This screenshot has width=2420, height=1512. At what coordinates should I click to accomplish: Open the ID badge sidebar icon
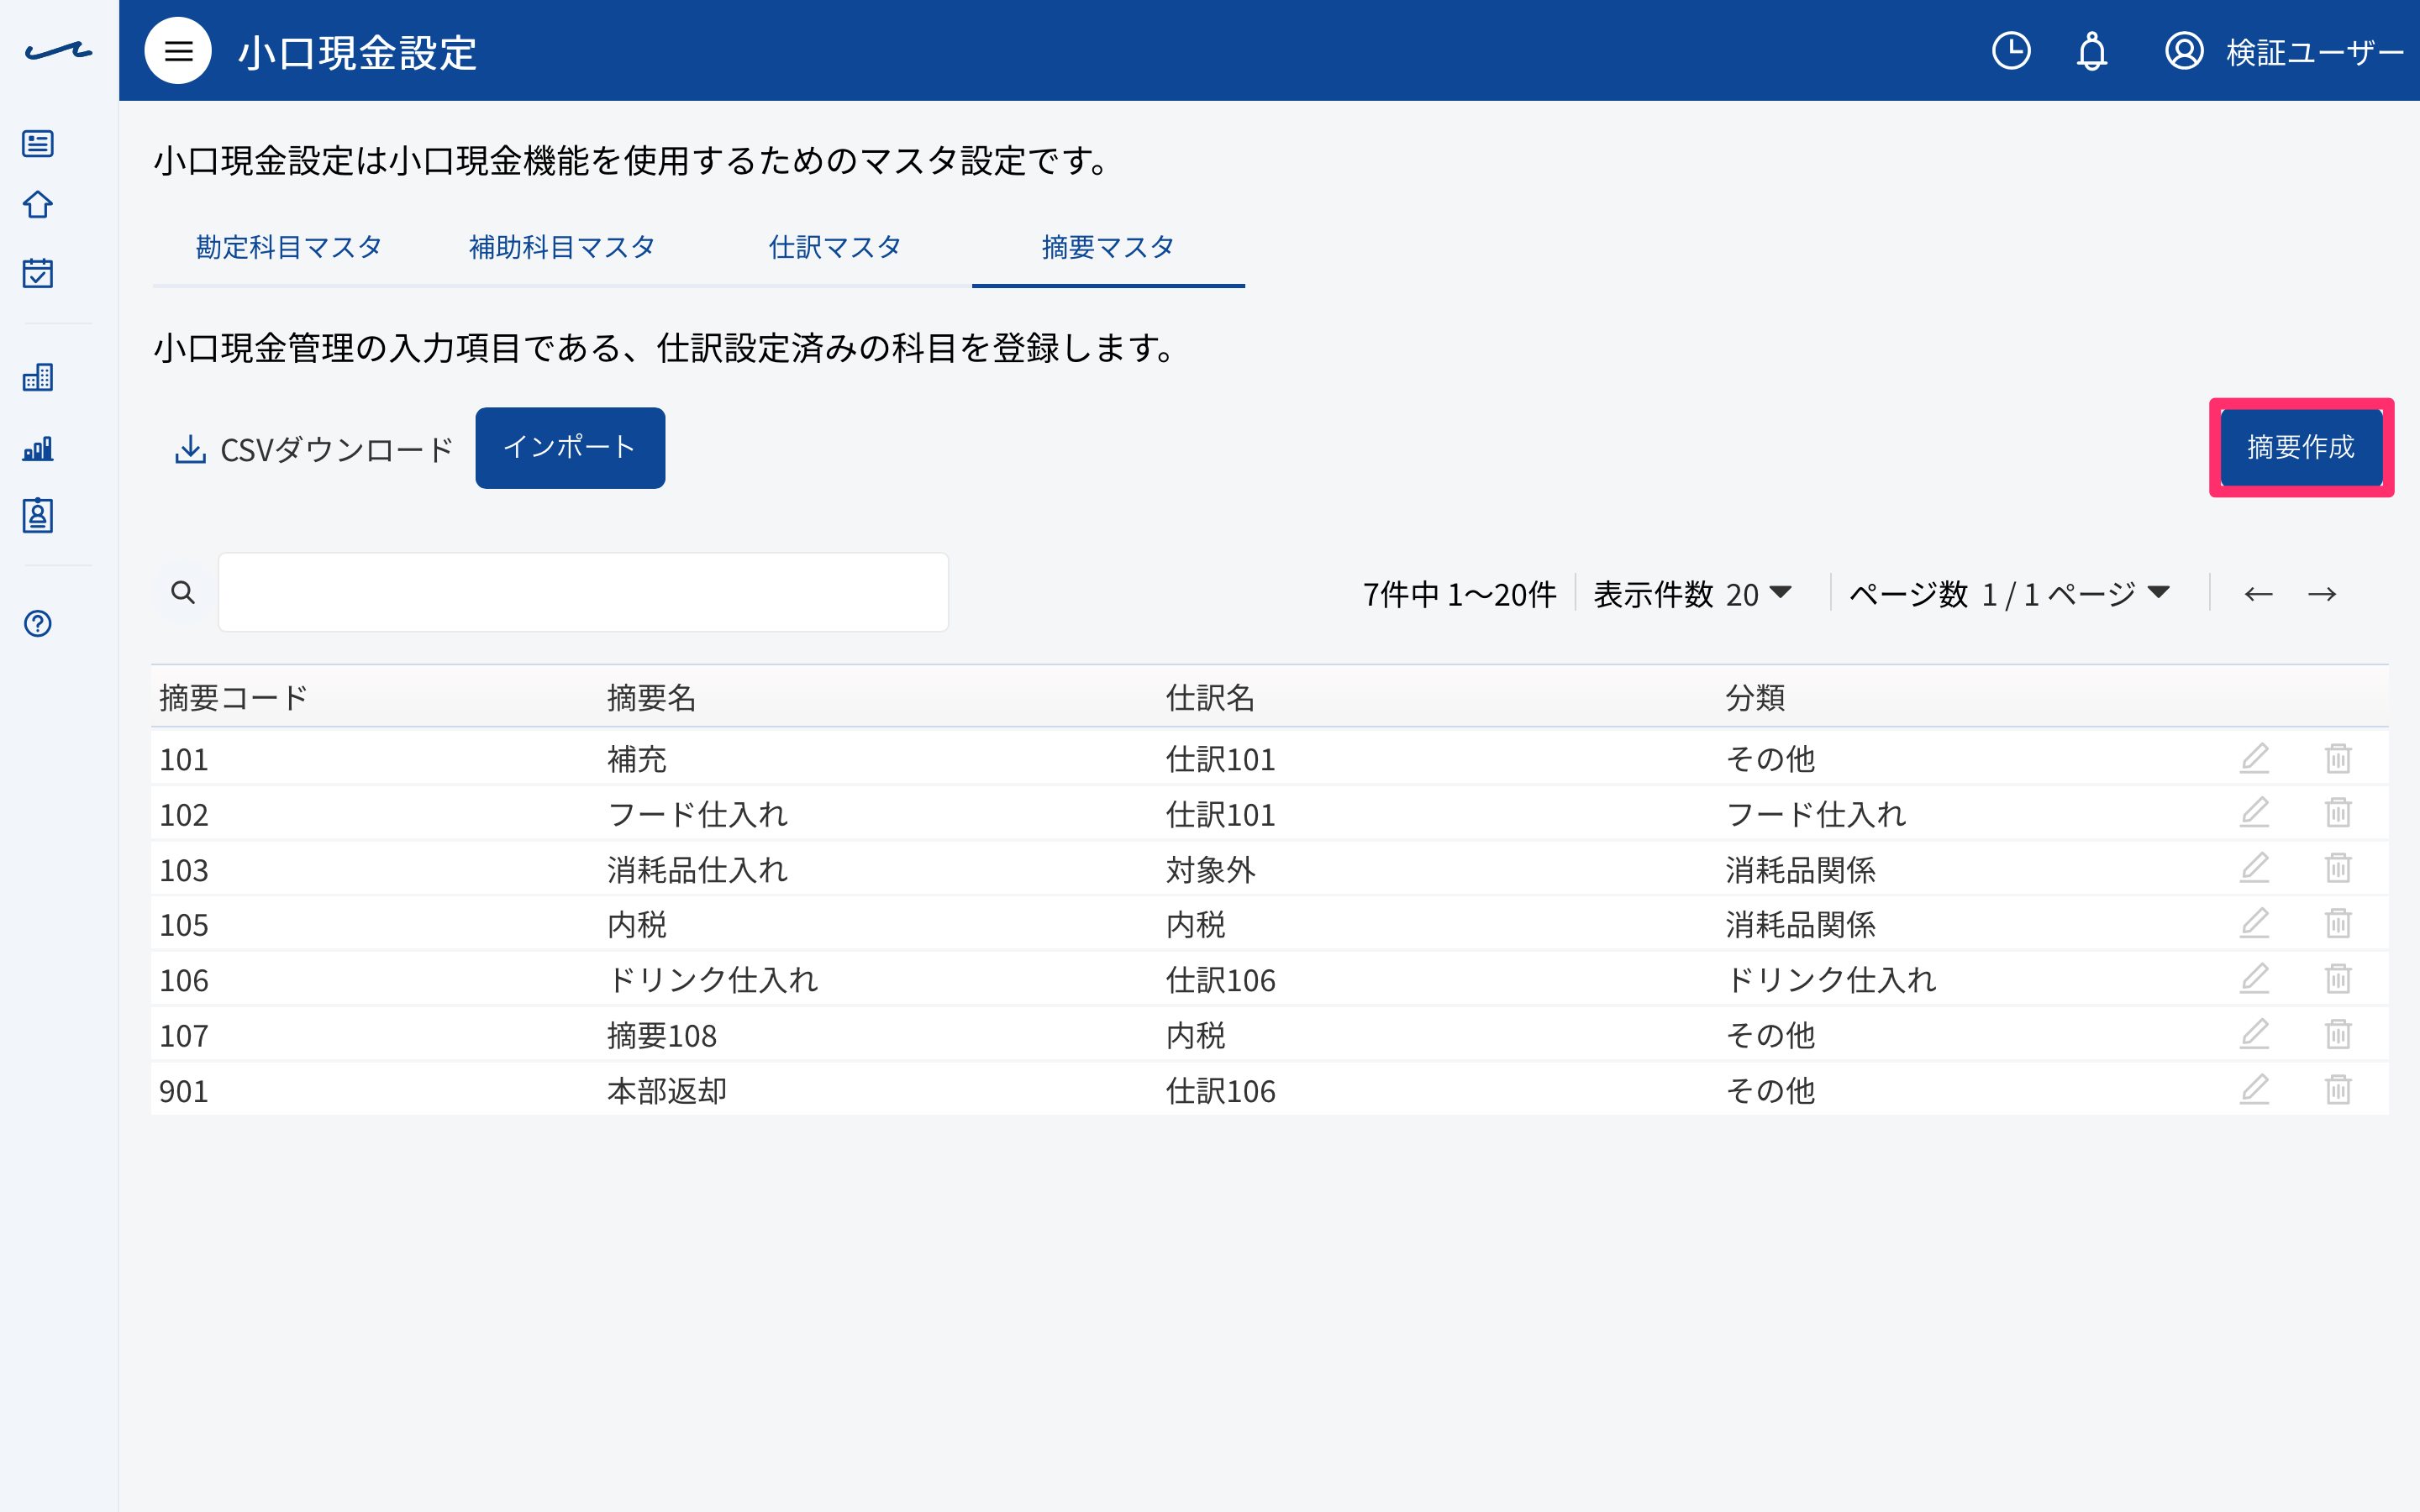click(x=38, y=516)
